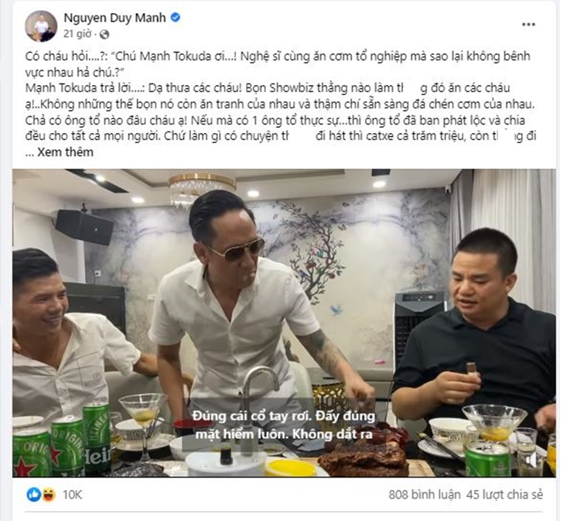This screenshot has height=521, width=570.
Task: Open the 10K reactions count list
Action: [73, 495]
